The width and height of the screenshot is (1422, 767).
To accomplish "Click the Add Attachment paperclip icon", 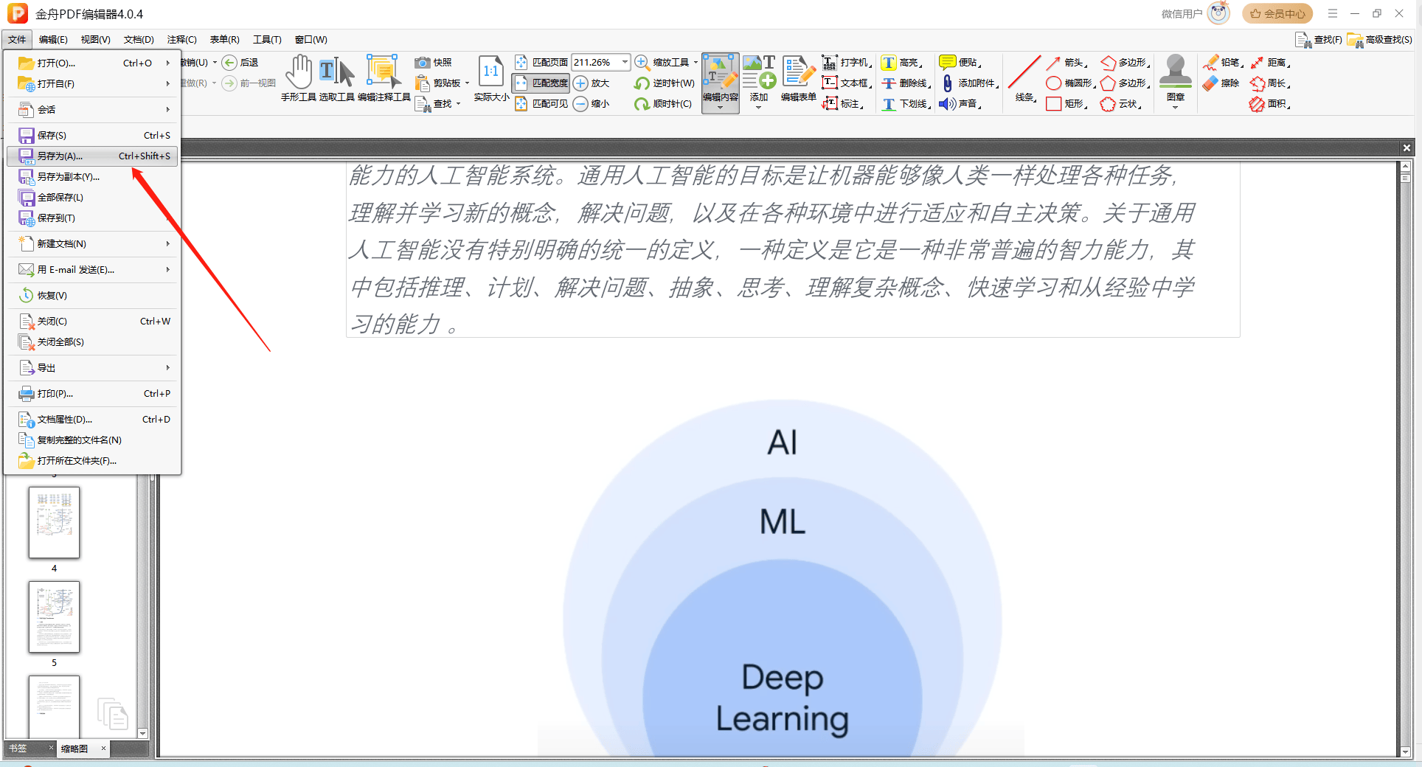I will [x=948, y=83].
